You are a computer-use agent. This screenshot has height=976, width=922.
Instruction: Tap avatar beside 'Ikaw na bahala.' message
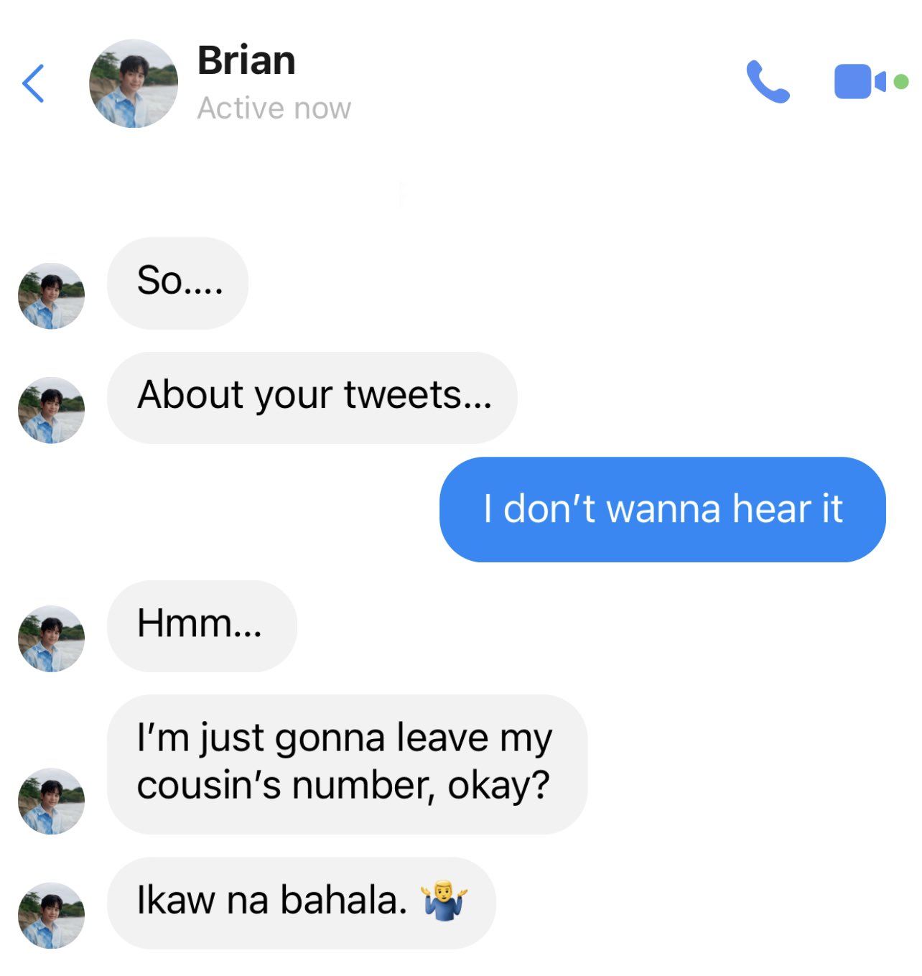point(51,915)
